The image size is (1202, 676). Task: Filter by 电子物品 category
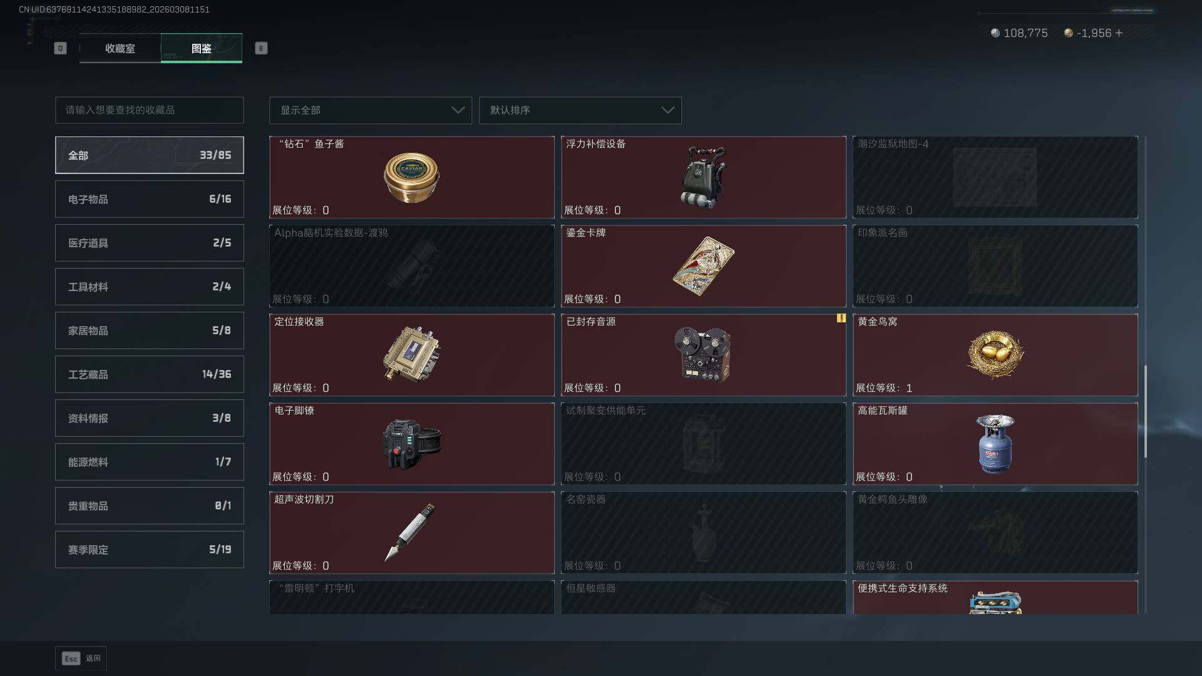[x=150, y=199]
